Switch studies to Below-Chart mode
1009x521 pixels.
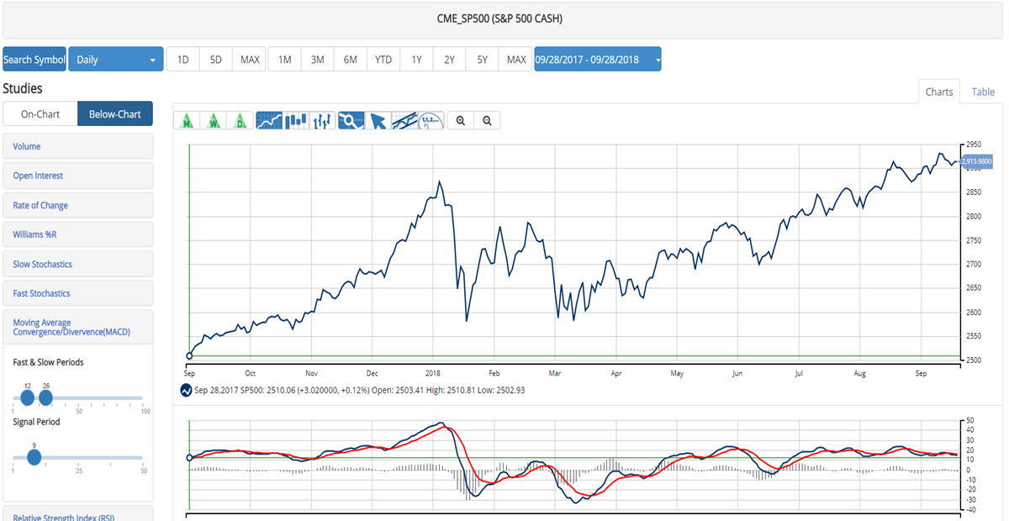click(x=114, y=113)
